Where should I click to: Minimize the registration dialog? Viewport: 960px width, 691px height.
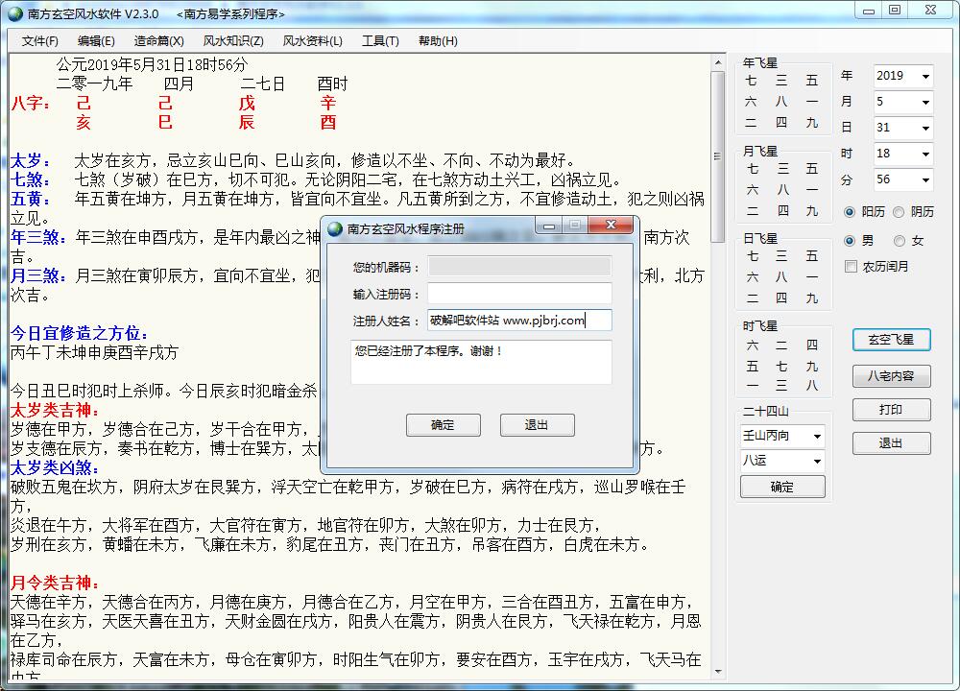[x=549, y=225]
